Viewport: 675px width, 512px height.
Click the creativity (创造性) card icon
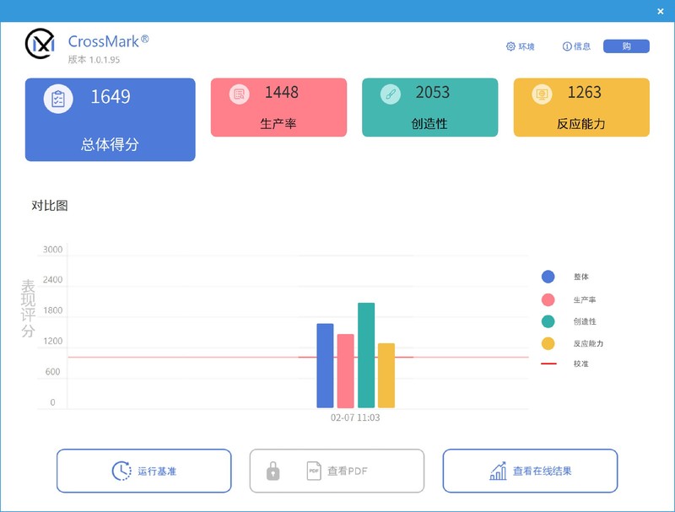(x=391, y=94)
